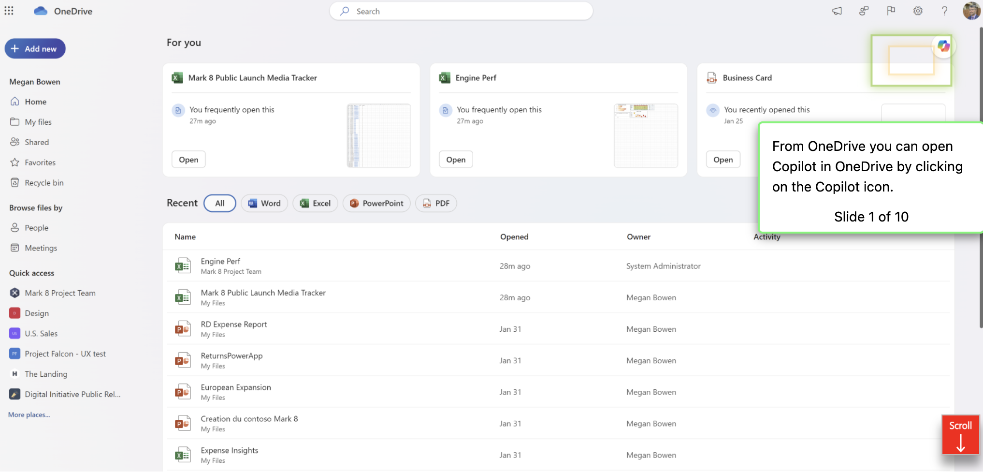This screenshot has width=983, height=472.
Task: Open European Expansion file name
Action: tap(236, 387)
